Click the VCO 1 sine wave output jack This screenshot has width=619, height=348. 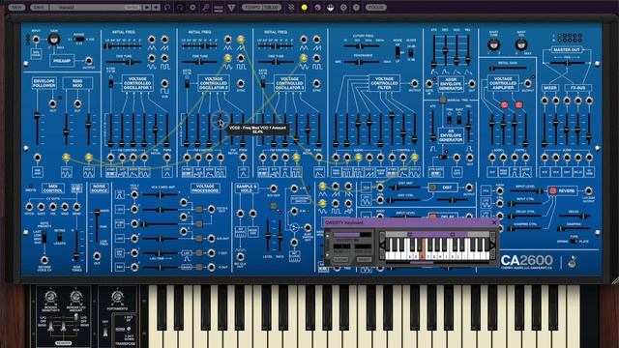(x=152, y=58)
